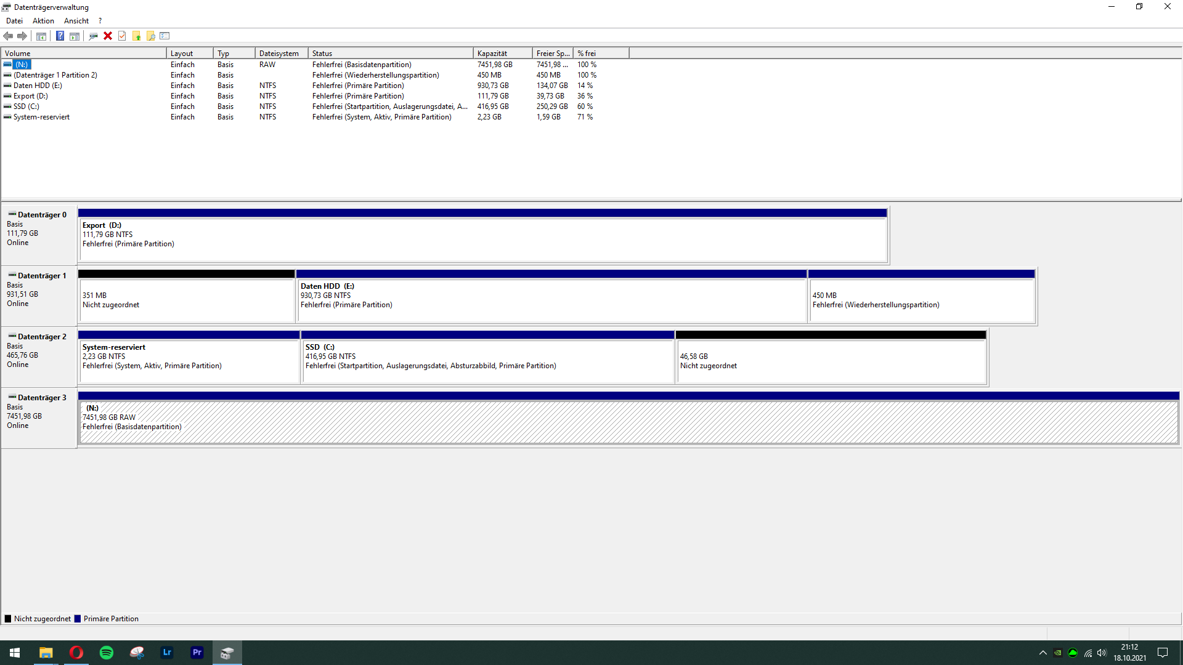Screen dimensions: 1183x665
Task: Click the checklist settings toolbar icon
Action: pos(165,36)
